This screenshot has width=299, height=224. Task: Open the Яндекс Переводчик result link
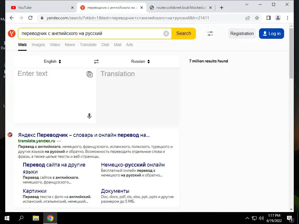84,135
